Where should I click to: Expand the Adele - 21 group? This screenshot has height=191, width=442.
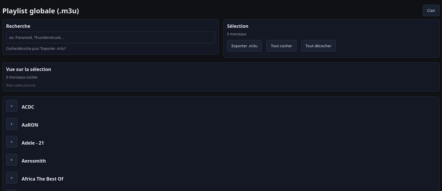click(x=12, y=142)
